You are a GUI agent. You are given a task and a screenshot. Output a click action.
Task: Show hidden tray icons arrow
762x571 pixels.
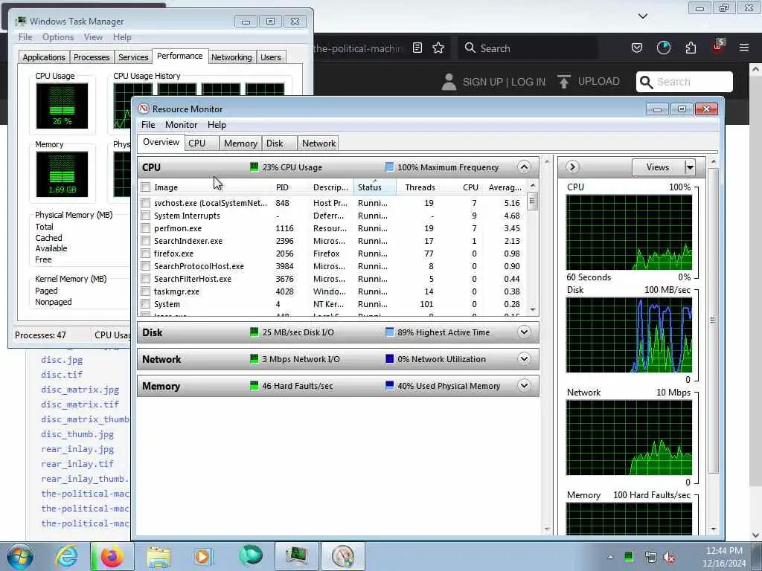[610, 558]
